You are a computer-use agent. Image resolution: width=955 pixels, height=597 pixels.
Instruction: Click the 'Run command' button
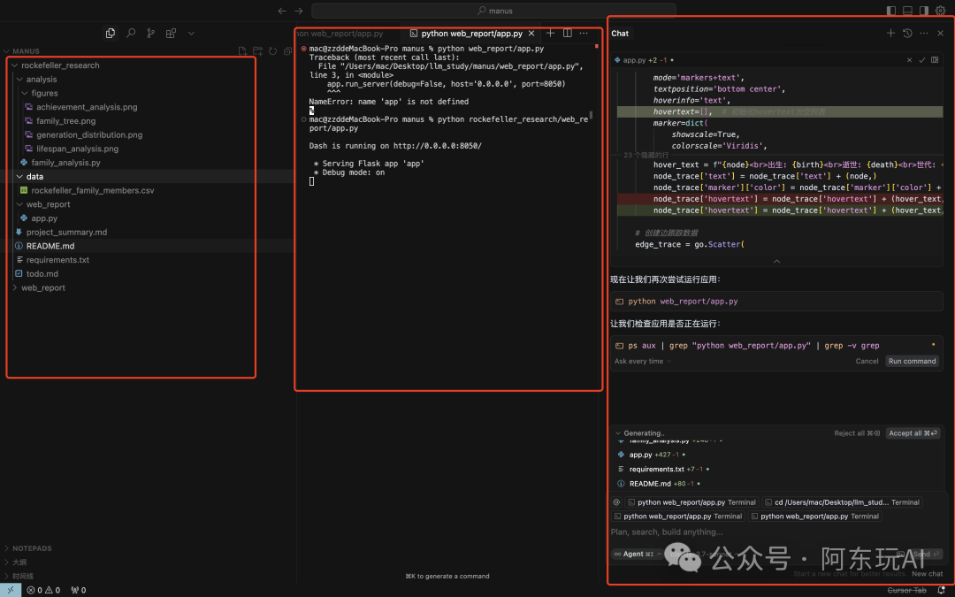coord(912,361)
